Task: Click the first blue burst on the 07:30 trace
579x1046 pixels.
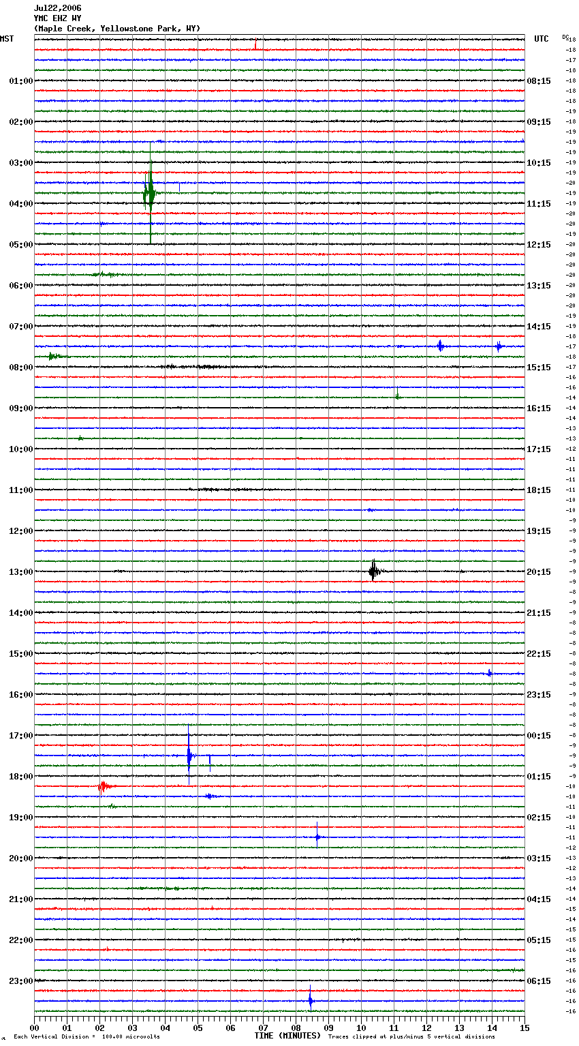Action: tap(440, 346)
